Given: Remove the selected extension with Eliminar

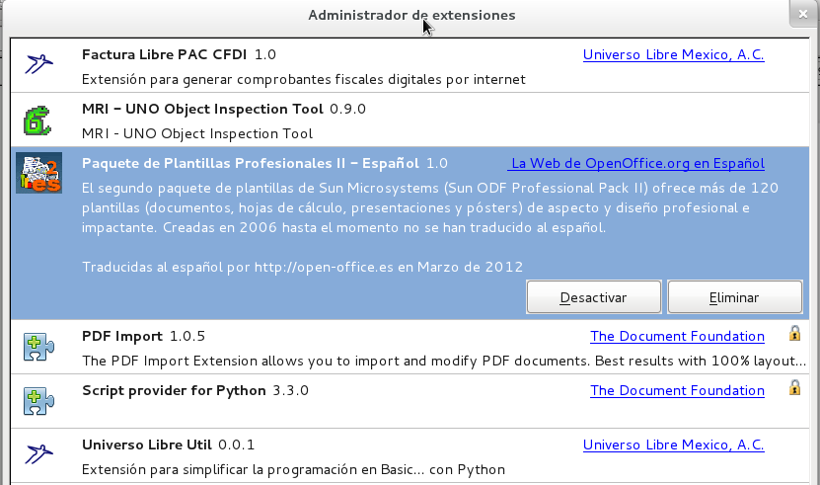Looking at the screenshot, I should coord(735,297).
